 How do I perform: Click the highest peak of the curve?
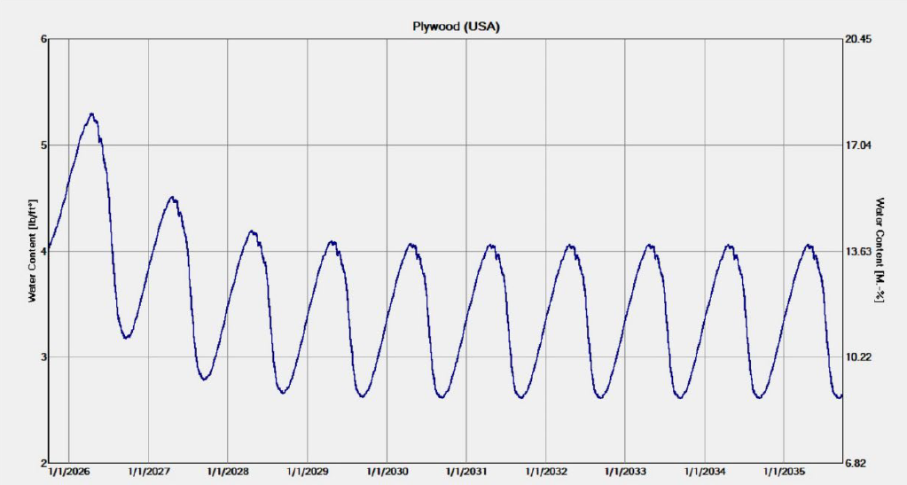(x=91, y=113)
